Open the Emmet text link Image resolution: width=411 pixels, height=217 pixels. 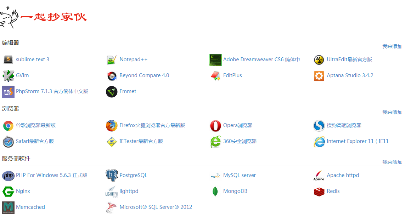click(x=128, y=91)
